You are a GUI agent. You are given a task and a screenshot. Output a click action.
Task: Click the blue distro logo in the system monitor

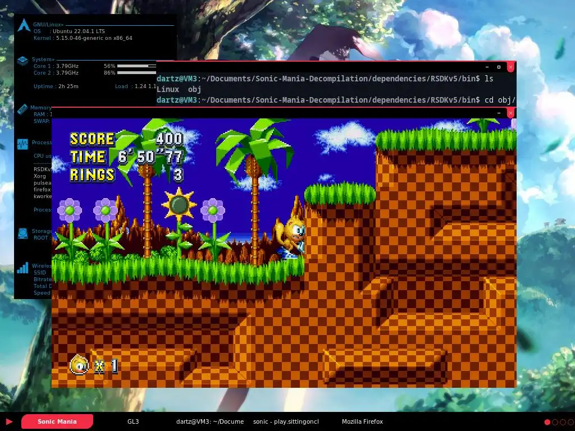(x=24, y=25)
